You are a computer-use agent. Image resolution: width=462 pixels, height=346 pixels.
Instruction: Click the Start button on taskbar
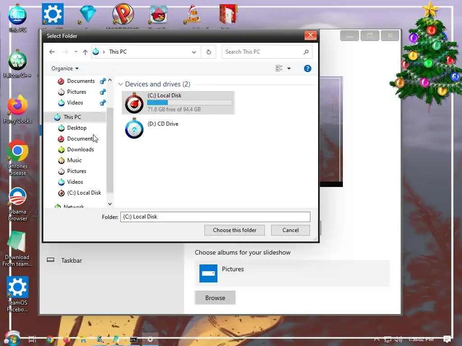[x=12, y=339]
